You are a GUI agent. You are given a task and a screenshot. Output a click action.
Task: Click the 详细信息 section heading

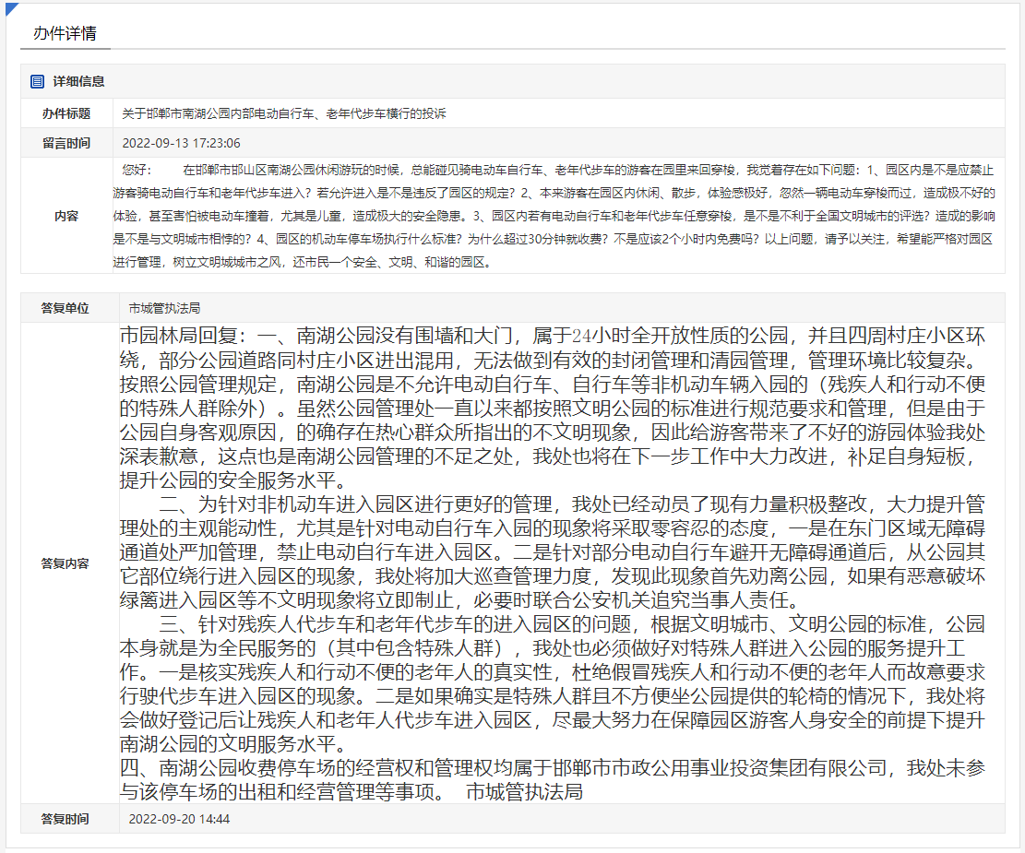coord(78,82)
